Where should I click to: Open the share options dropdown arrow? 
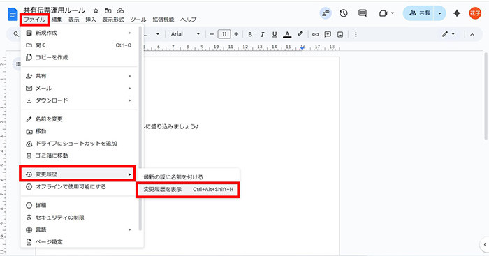pos(439,13)
